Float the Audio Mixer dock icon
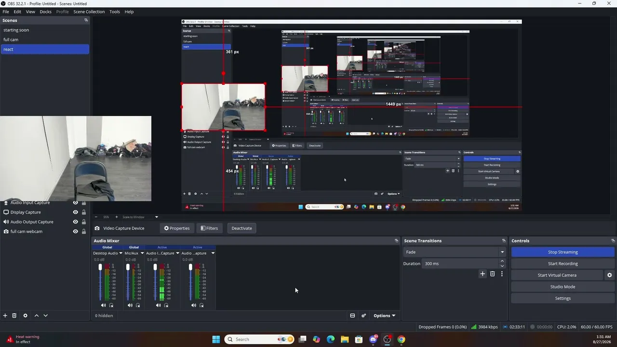Screen dimensions: 617x347 tap(396, 240)
